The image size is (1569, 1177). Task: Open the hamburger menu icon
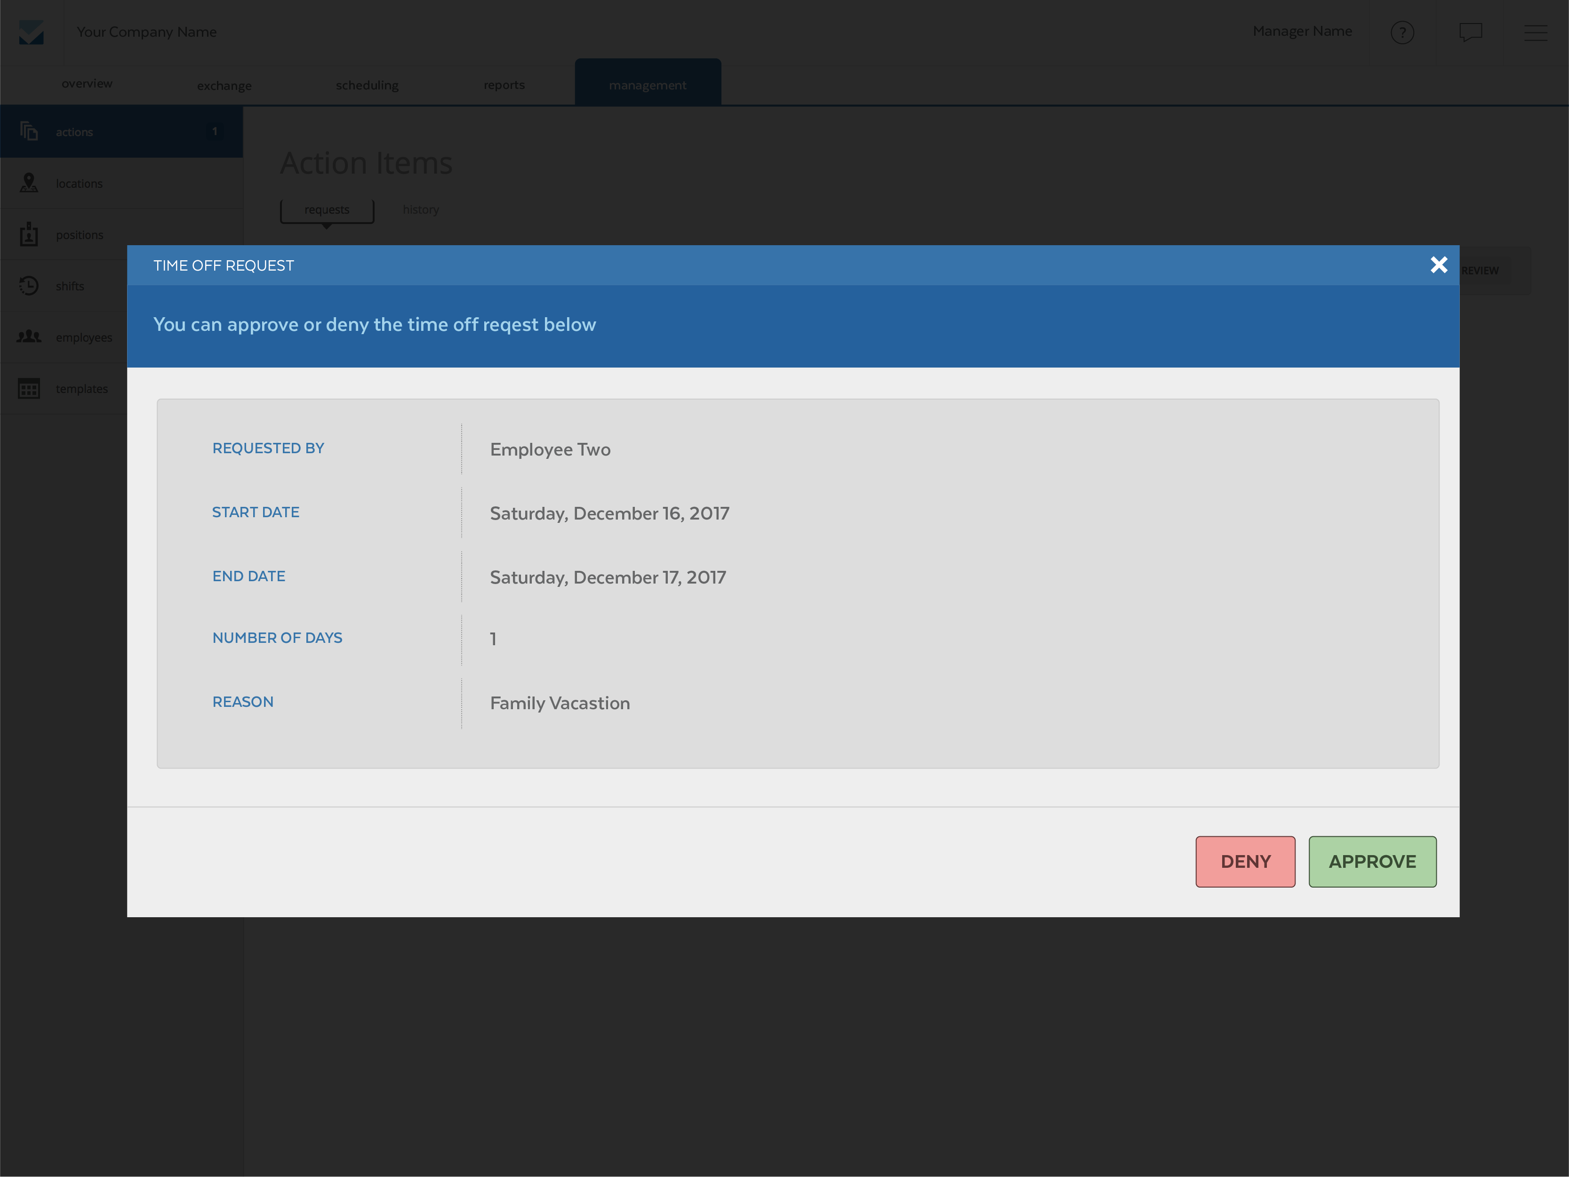pos(1535,32)
